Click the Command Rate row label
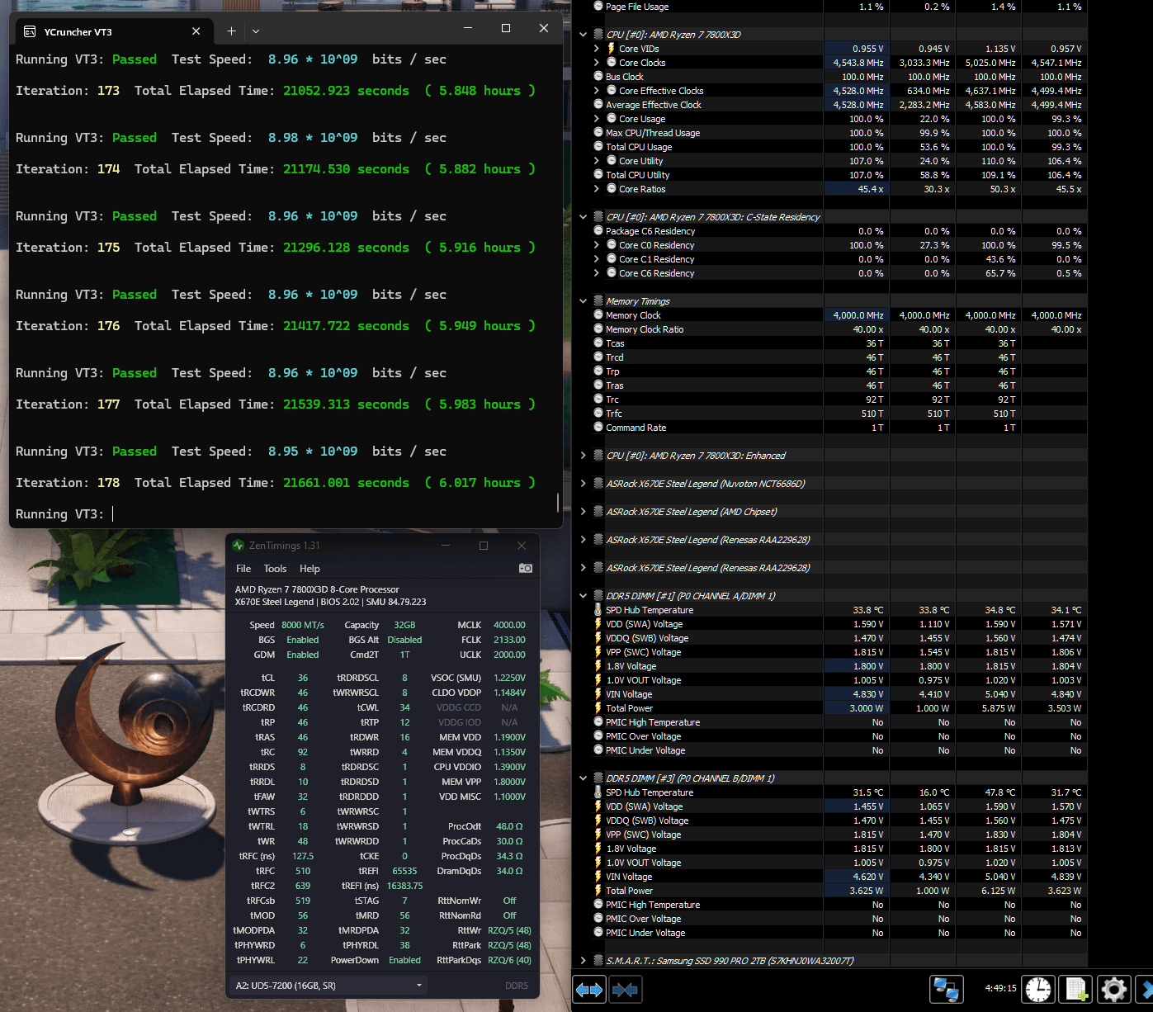 (636, 428)
